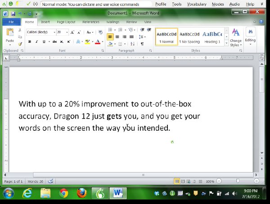Open the font color dropdown arrow
This screenshot has width=270, height=204.
(103, 42)
